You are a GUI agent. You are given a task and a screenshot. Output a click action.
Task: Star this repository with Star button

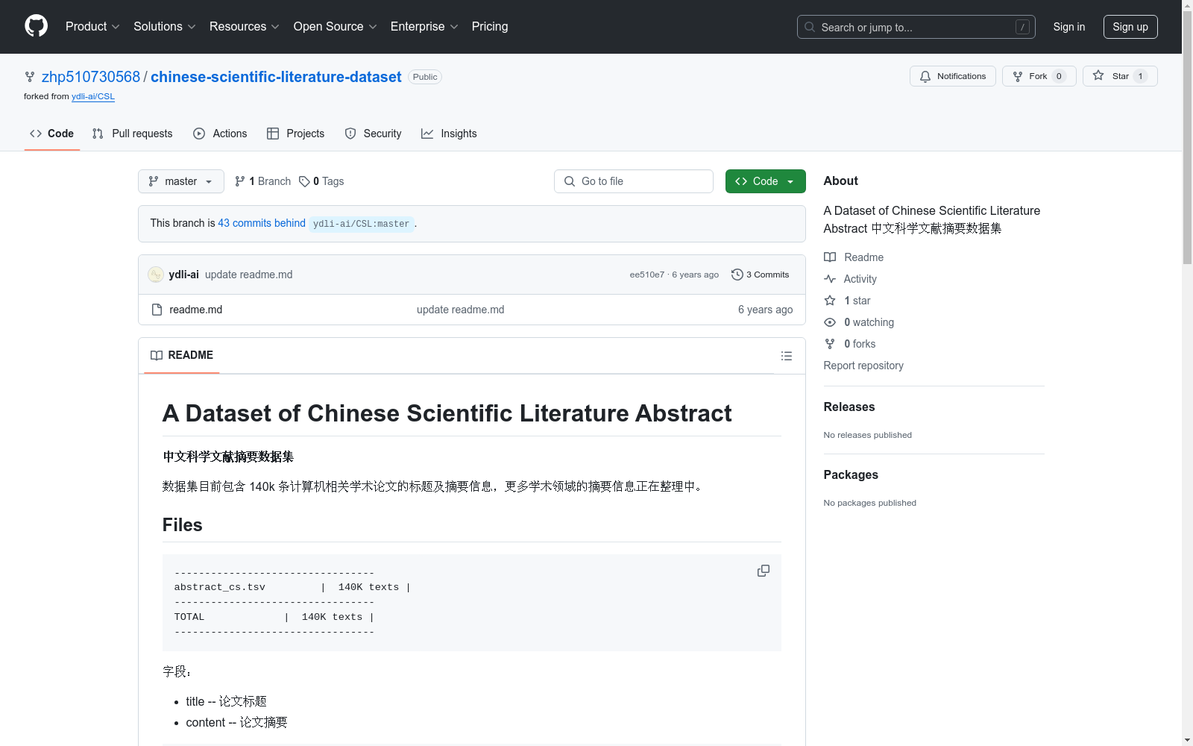tap(1120, 76)
